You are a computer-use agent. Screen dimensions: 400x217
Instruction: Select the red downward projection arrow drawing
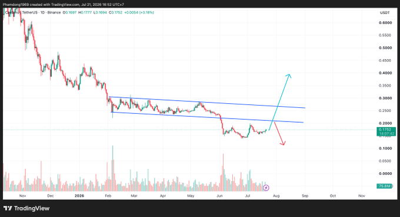279,134
